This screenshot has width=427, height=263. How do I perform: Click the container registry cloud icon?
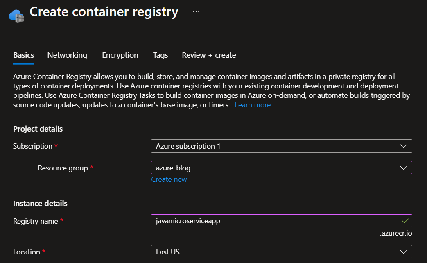16,16
